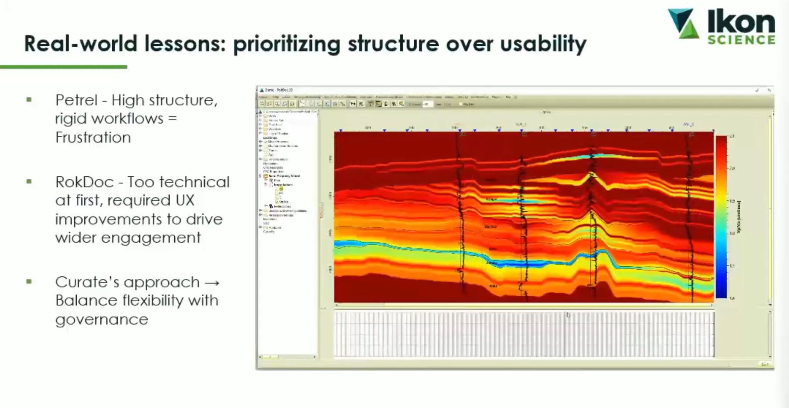Click the "RokDoc - Too technical" bullet text
Screen dimensions: 789x408
(143, 210)
